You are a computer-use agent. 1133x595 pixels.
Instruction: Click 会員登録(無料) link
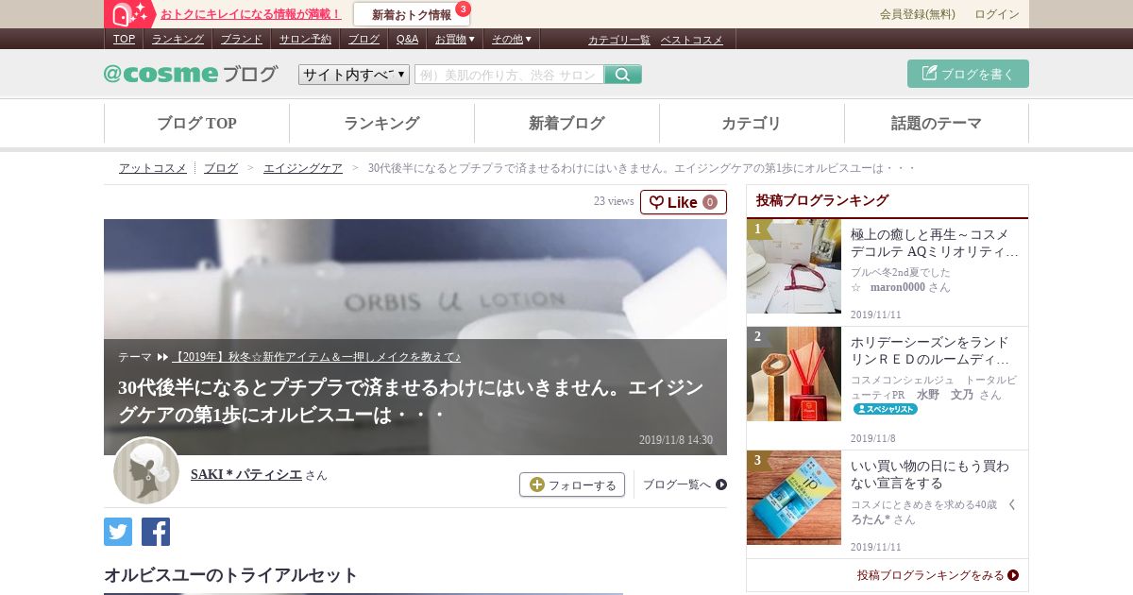918,14
